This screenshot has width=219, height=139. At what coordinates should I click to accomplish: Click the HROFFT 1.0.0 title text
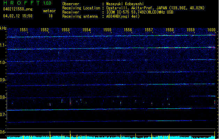28,3
